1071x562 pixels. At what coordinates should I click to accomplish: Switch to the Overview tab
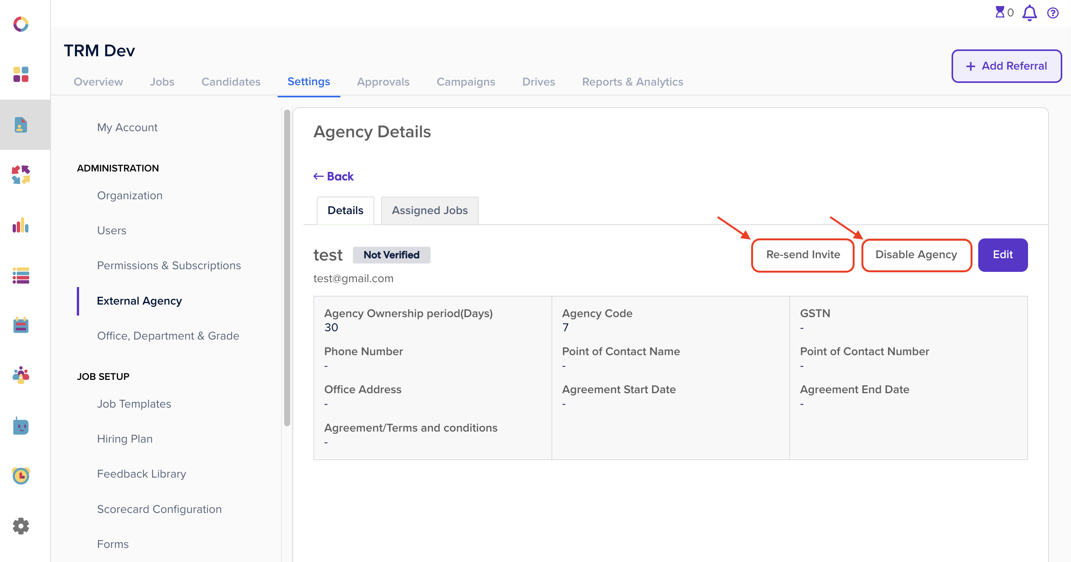click(x=98, y=81)
